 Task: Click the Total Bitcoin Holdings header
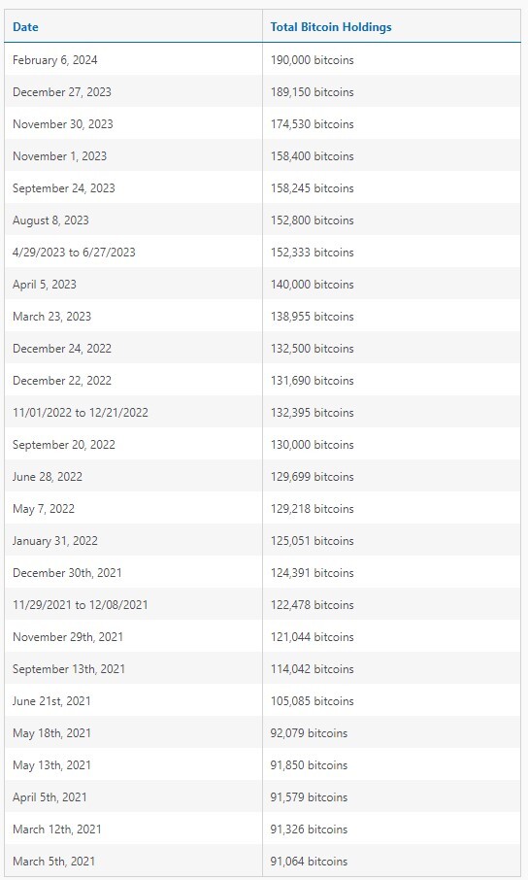[331, 27]
